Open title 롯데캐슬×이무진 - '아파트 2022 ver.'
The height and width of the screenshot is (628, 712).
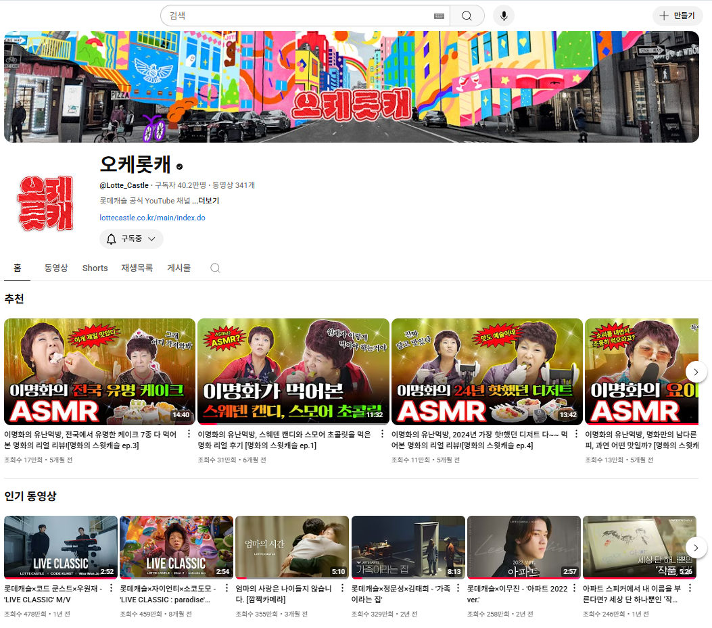(517, 594)
